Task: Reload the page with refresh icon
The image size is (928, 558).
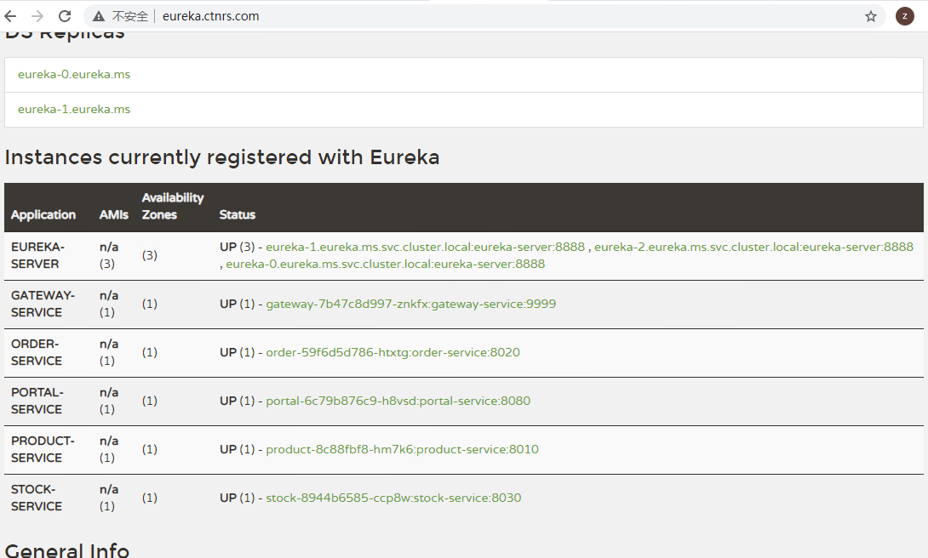Action: [x=65, y=16]
